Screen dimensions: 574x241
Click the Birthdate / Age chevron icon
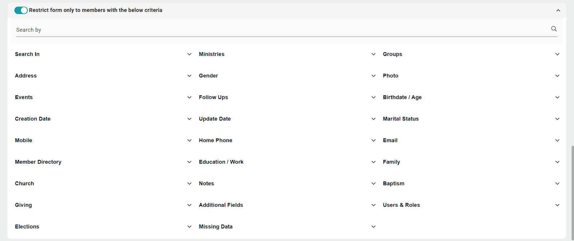(557, 98)
